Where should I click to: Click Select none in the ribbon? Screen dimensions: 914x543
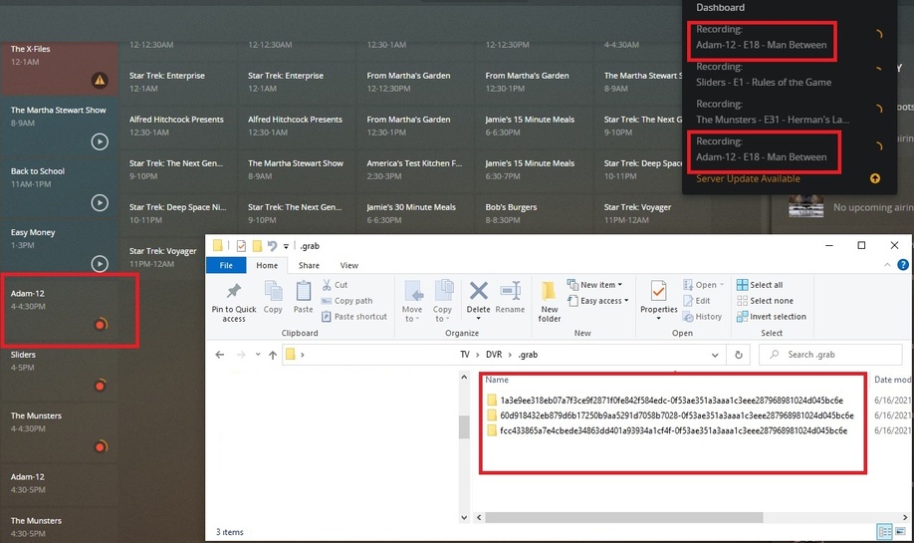click(765, 300)
